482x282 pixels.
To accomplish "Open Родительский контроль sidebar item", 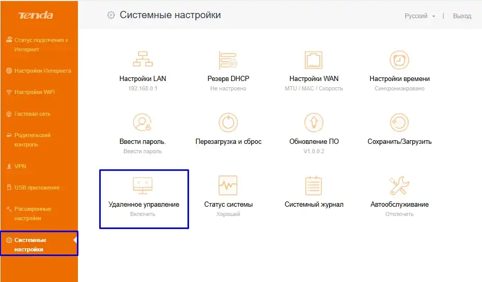I will coord(29,140).
